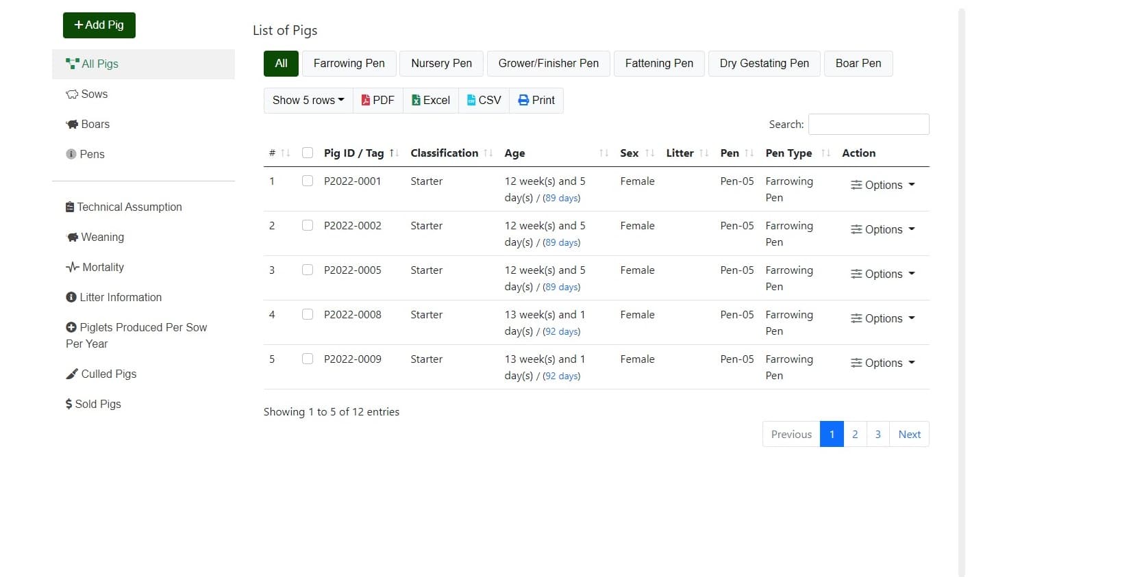Go to Next page
The width and height of the screenshot is (1146, 577).
click(909, 434)
